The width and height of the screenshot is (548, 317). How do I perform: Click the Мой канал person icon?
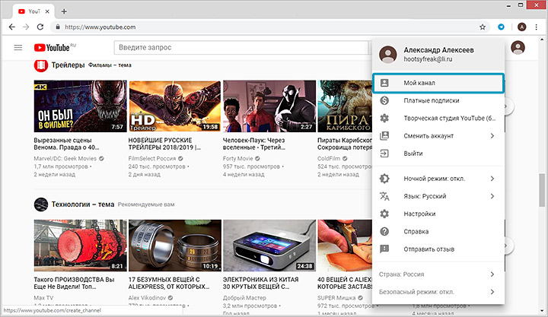tap(384, 83)
